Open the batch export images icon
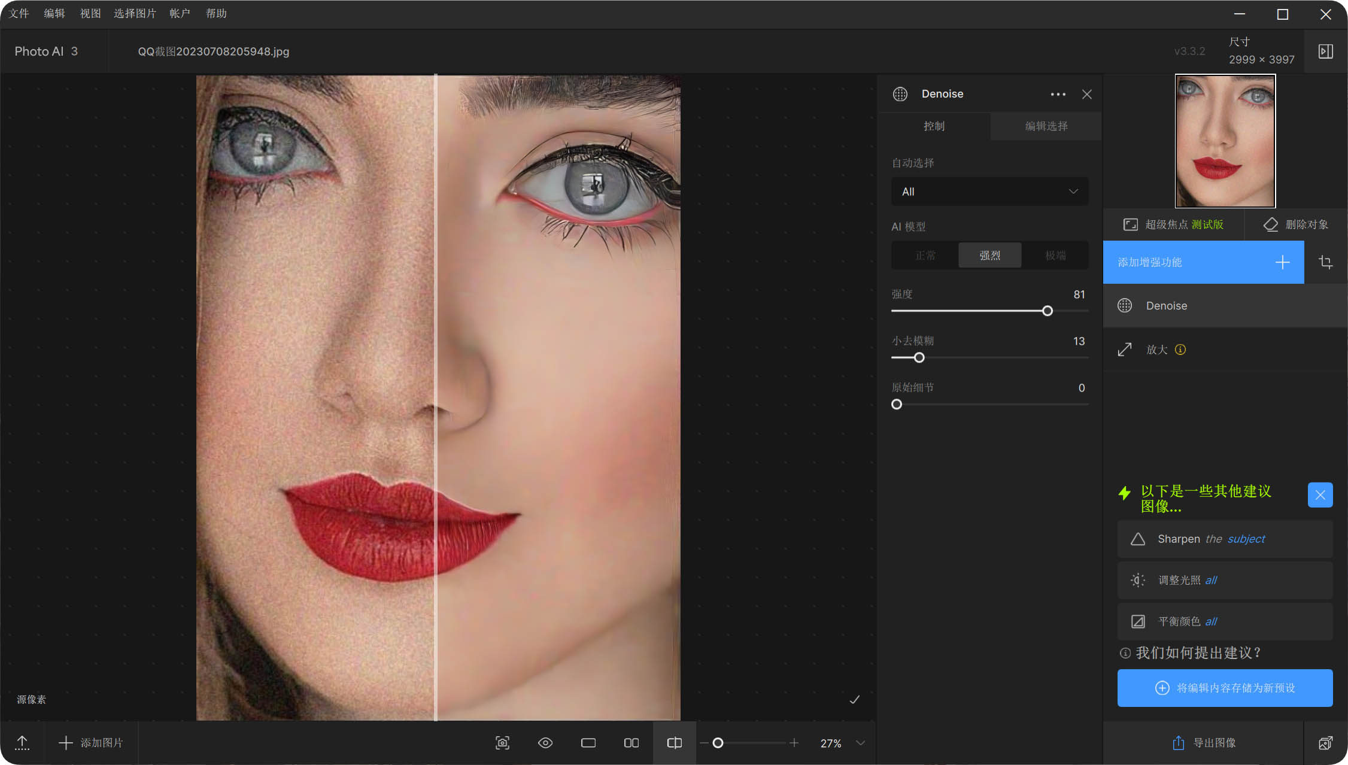 point(1325,743)
